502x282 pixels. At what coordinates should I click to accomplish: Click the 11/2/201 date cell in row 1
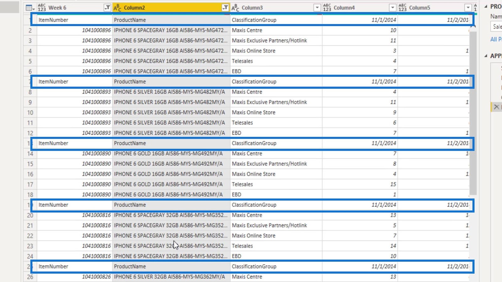tap(434, 20)
